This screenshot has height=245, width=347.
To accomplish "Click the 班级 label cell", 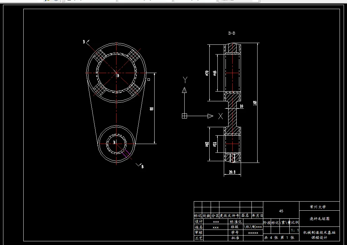I will [235, 227].
